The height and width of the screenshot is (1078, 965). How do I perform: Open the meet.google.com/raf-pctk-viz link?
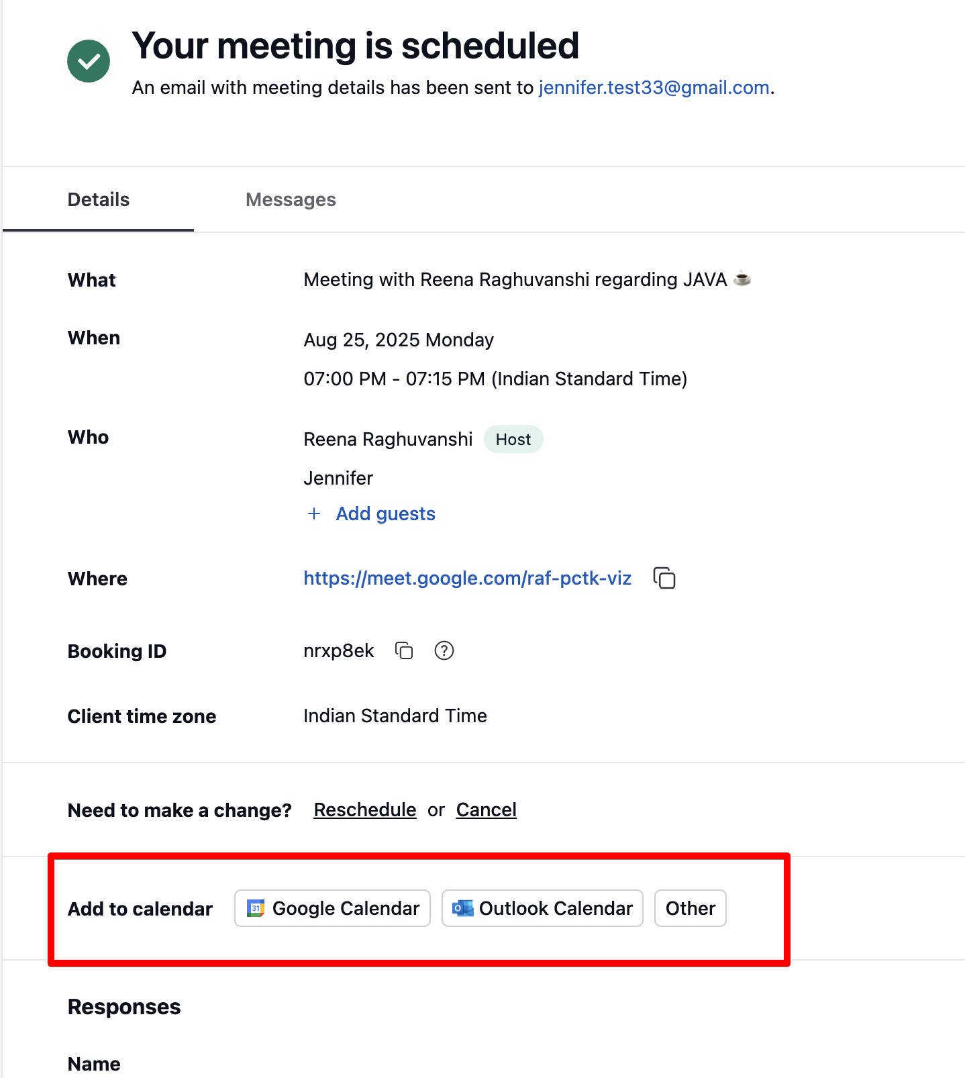click(468, 578)
